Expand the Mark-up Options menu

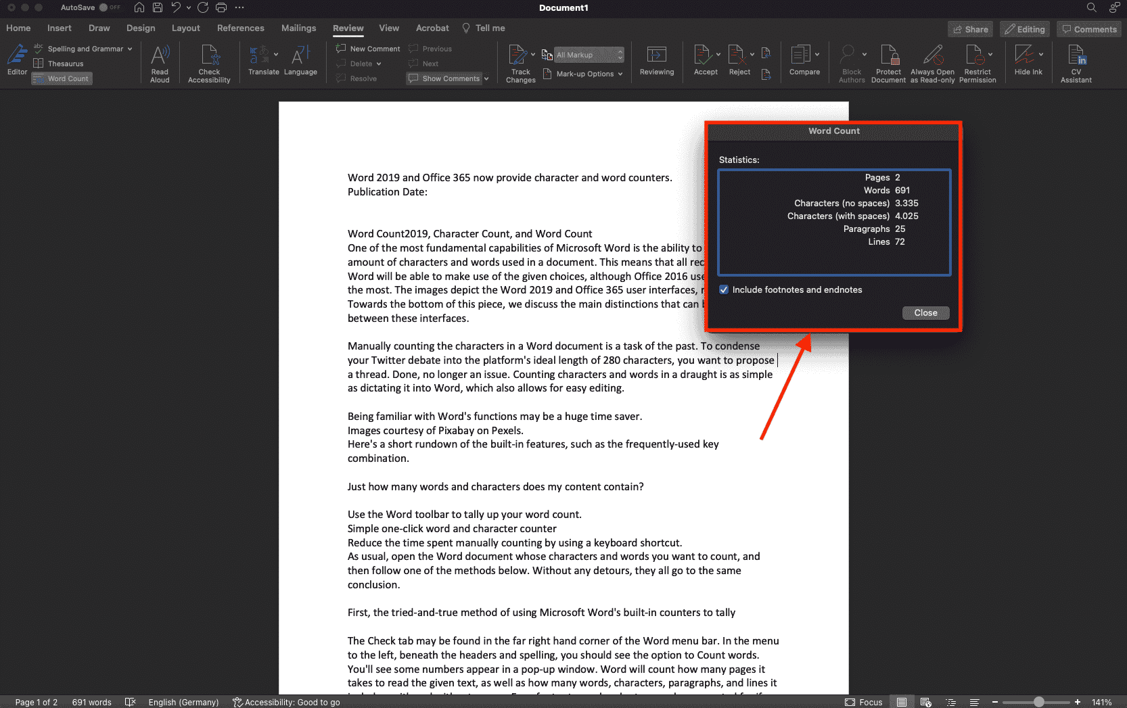pos(583,74)
